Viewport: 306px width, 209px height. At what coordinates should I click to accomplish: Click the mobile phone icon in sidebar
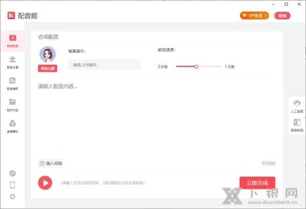pos(12,185)
